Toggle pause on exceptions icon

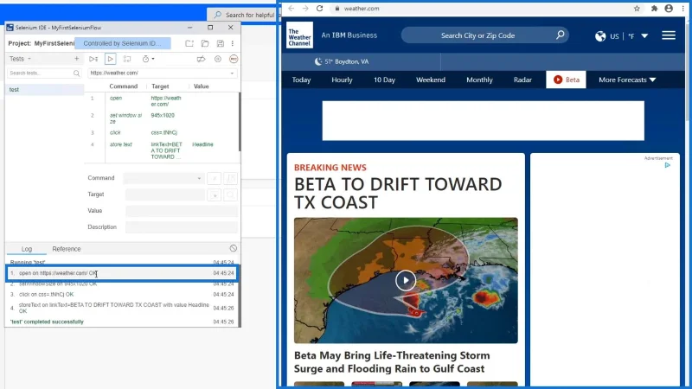coord(218,59)
